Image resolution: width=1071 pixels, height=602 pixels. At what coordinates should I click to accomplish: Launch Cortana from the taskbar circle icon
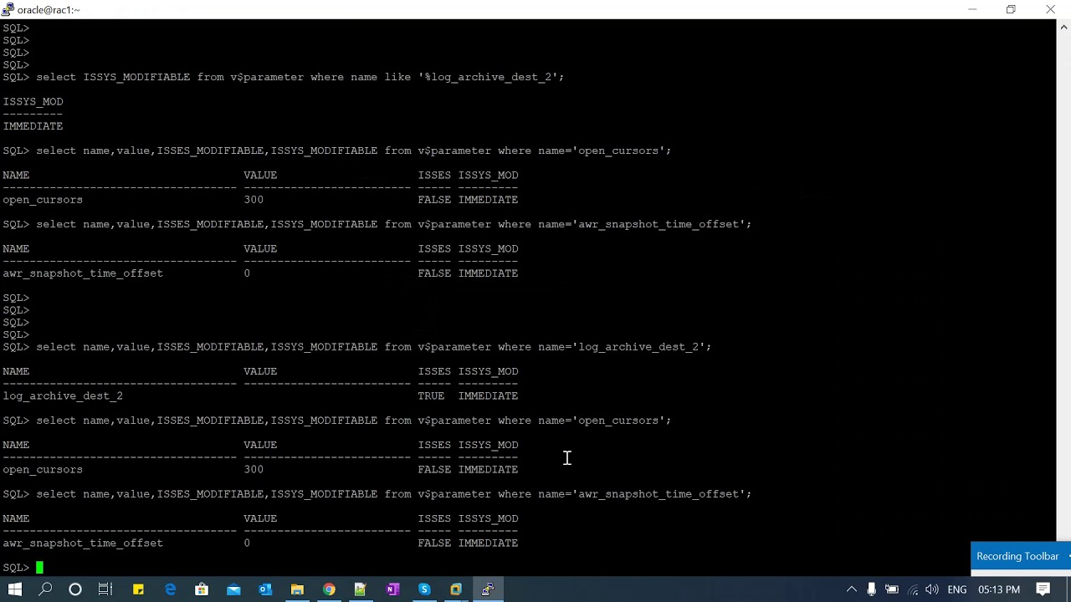pyautogui.click(x=75, y=589)
